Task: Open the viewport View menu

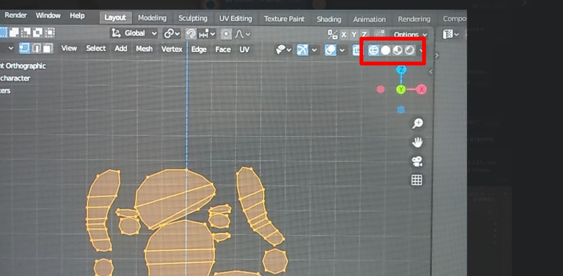Action: (69, 48)
